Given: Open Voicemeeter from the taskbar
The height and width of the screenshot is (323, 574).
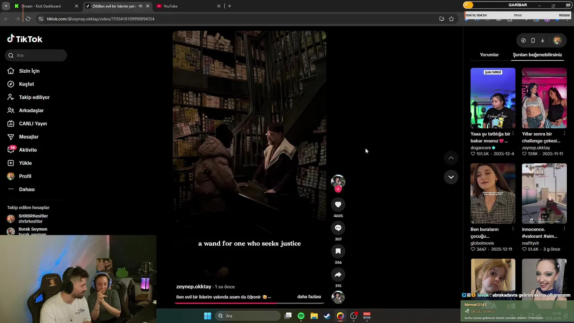Looking at the screenshot, I should 367,316.
